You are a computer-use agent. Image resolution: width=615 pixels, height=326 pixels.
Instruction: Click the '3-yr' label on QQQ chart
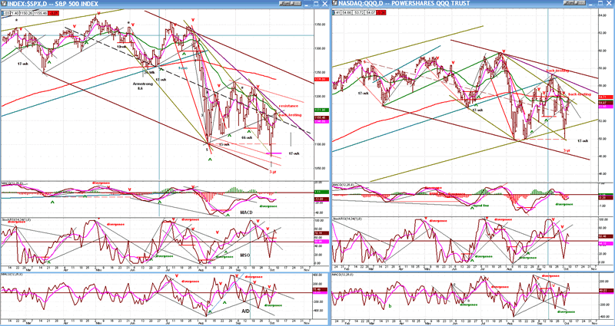(567, 150)
